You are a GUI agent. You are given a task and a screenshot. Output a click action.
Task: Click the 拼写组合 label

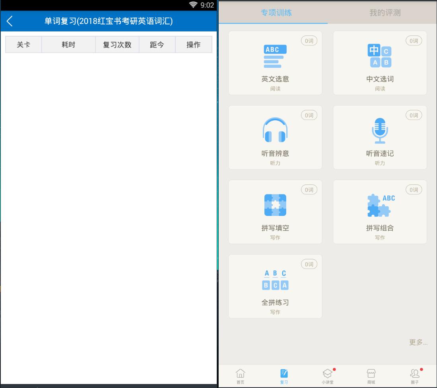380,228
